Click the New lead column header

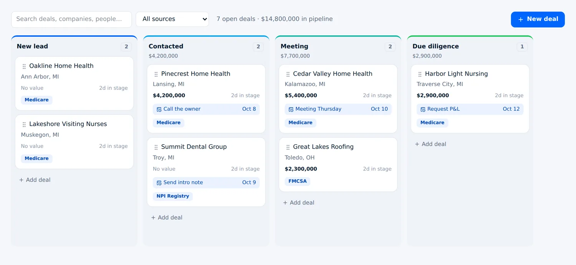32,46
